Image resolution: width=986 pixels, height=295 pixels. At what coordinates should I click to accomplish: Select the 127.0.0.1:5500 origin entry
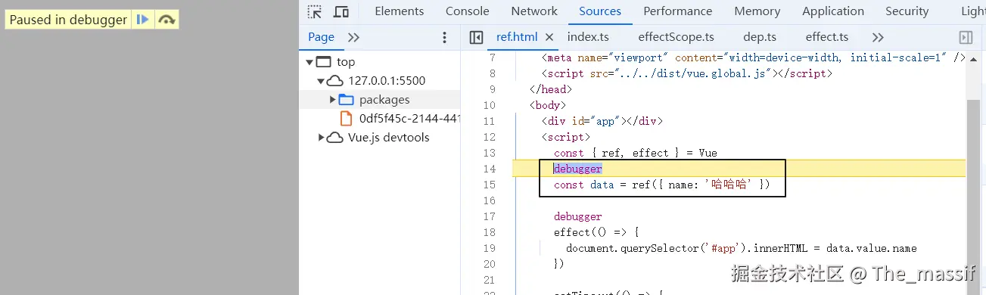pos(387,81)
